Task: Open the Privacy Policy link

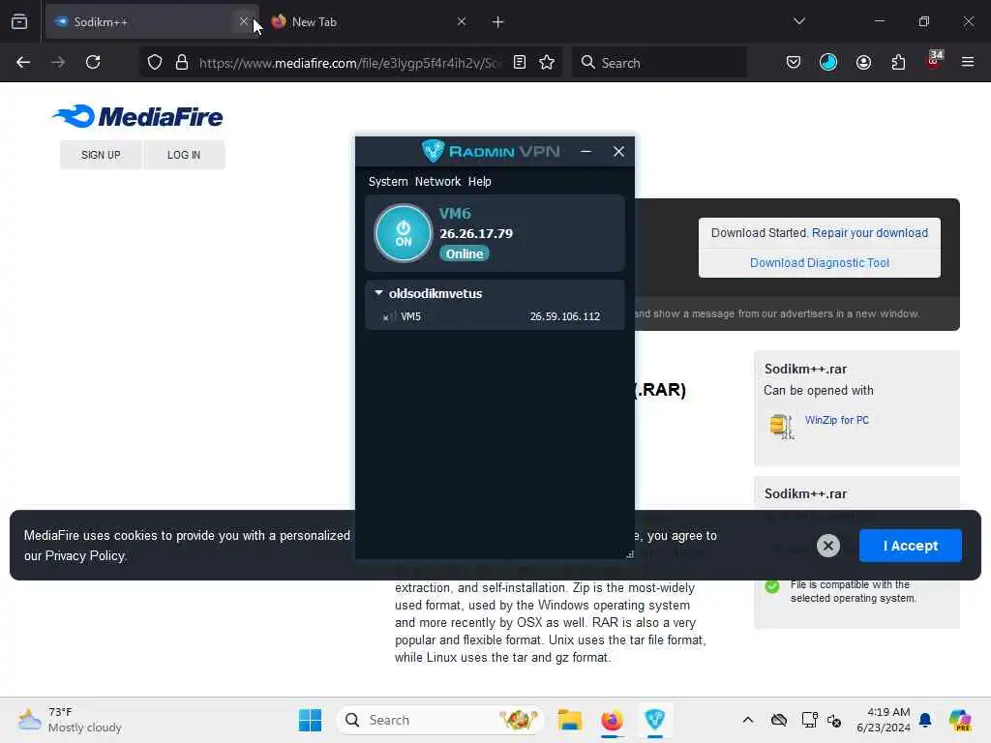Action: [x=85, y=556]
